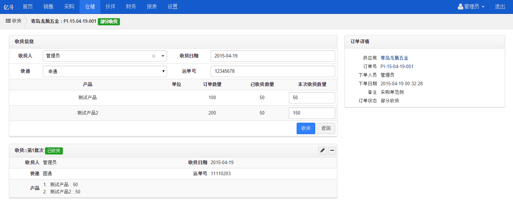
Task: Focus the 运单号 input field
Action: (273, 71)
